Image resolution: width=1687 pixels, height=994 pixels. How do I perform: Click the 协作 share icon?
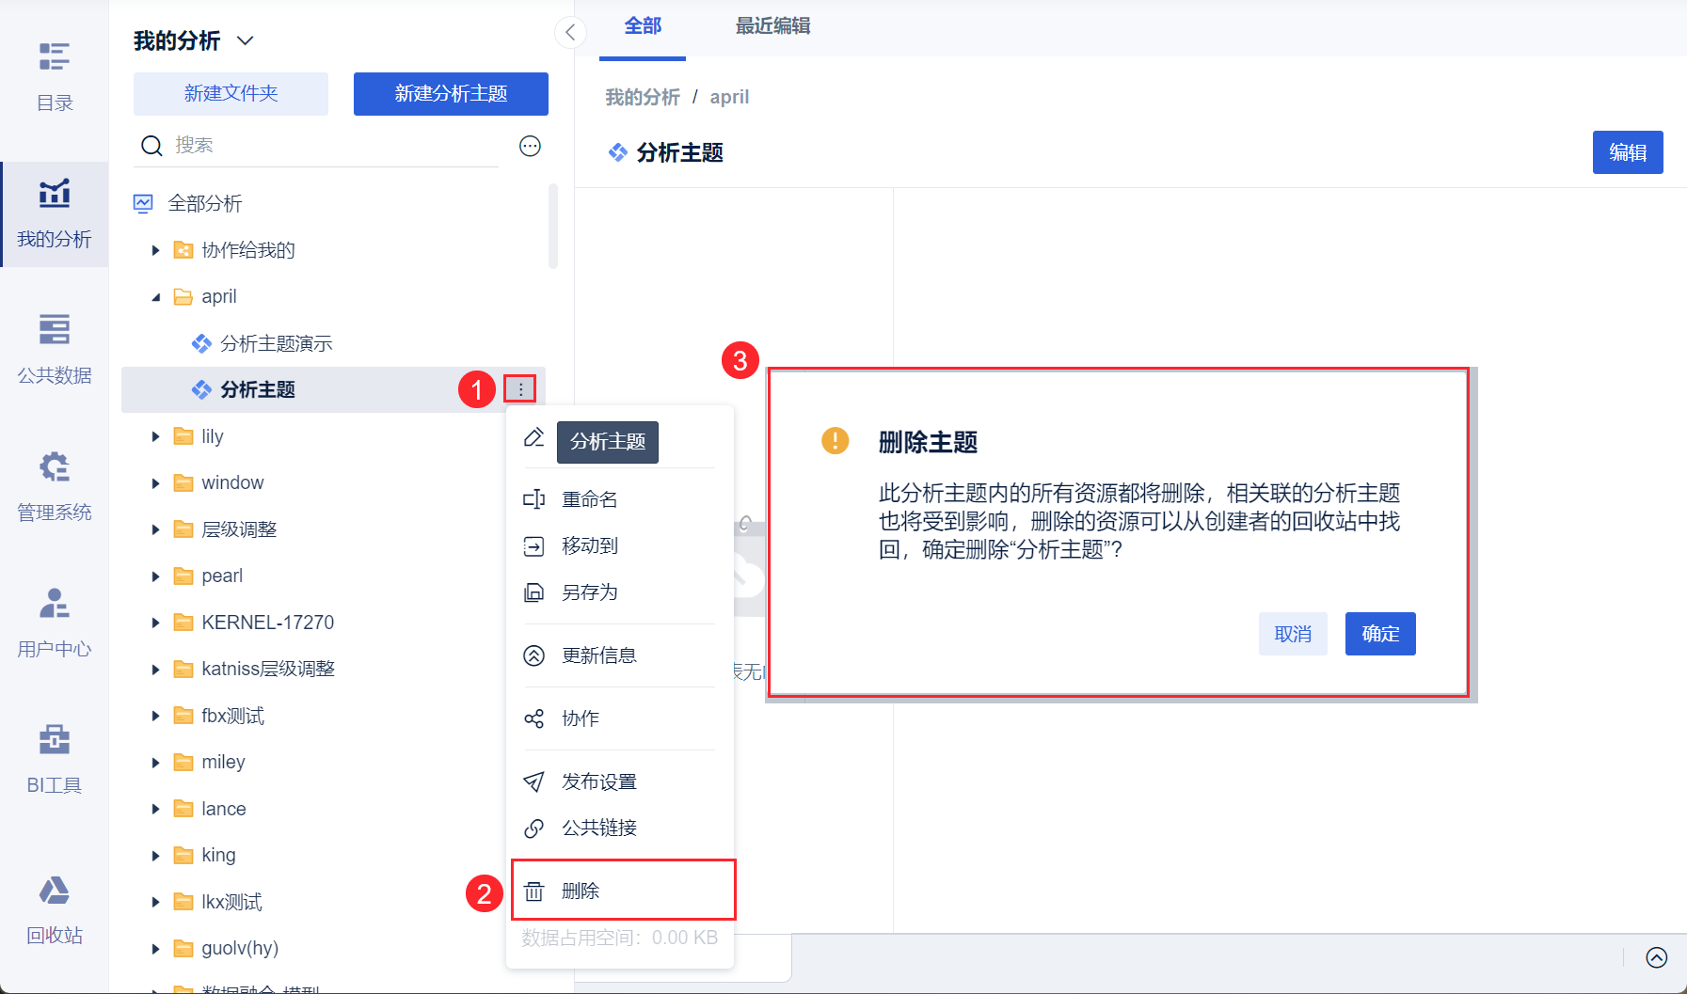point(533,718)
